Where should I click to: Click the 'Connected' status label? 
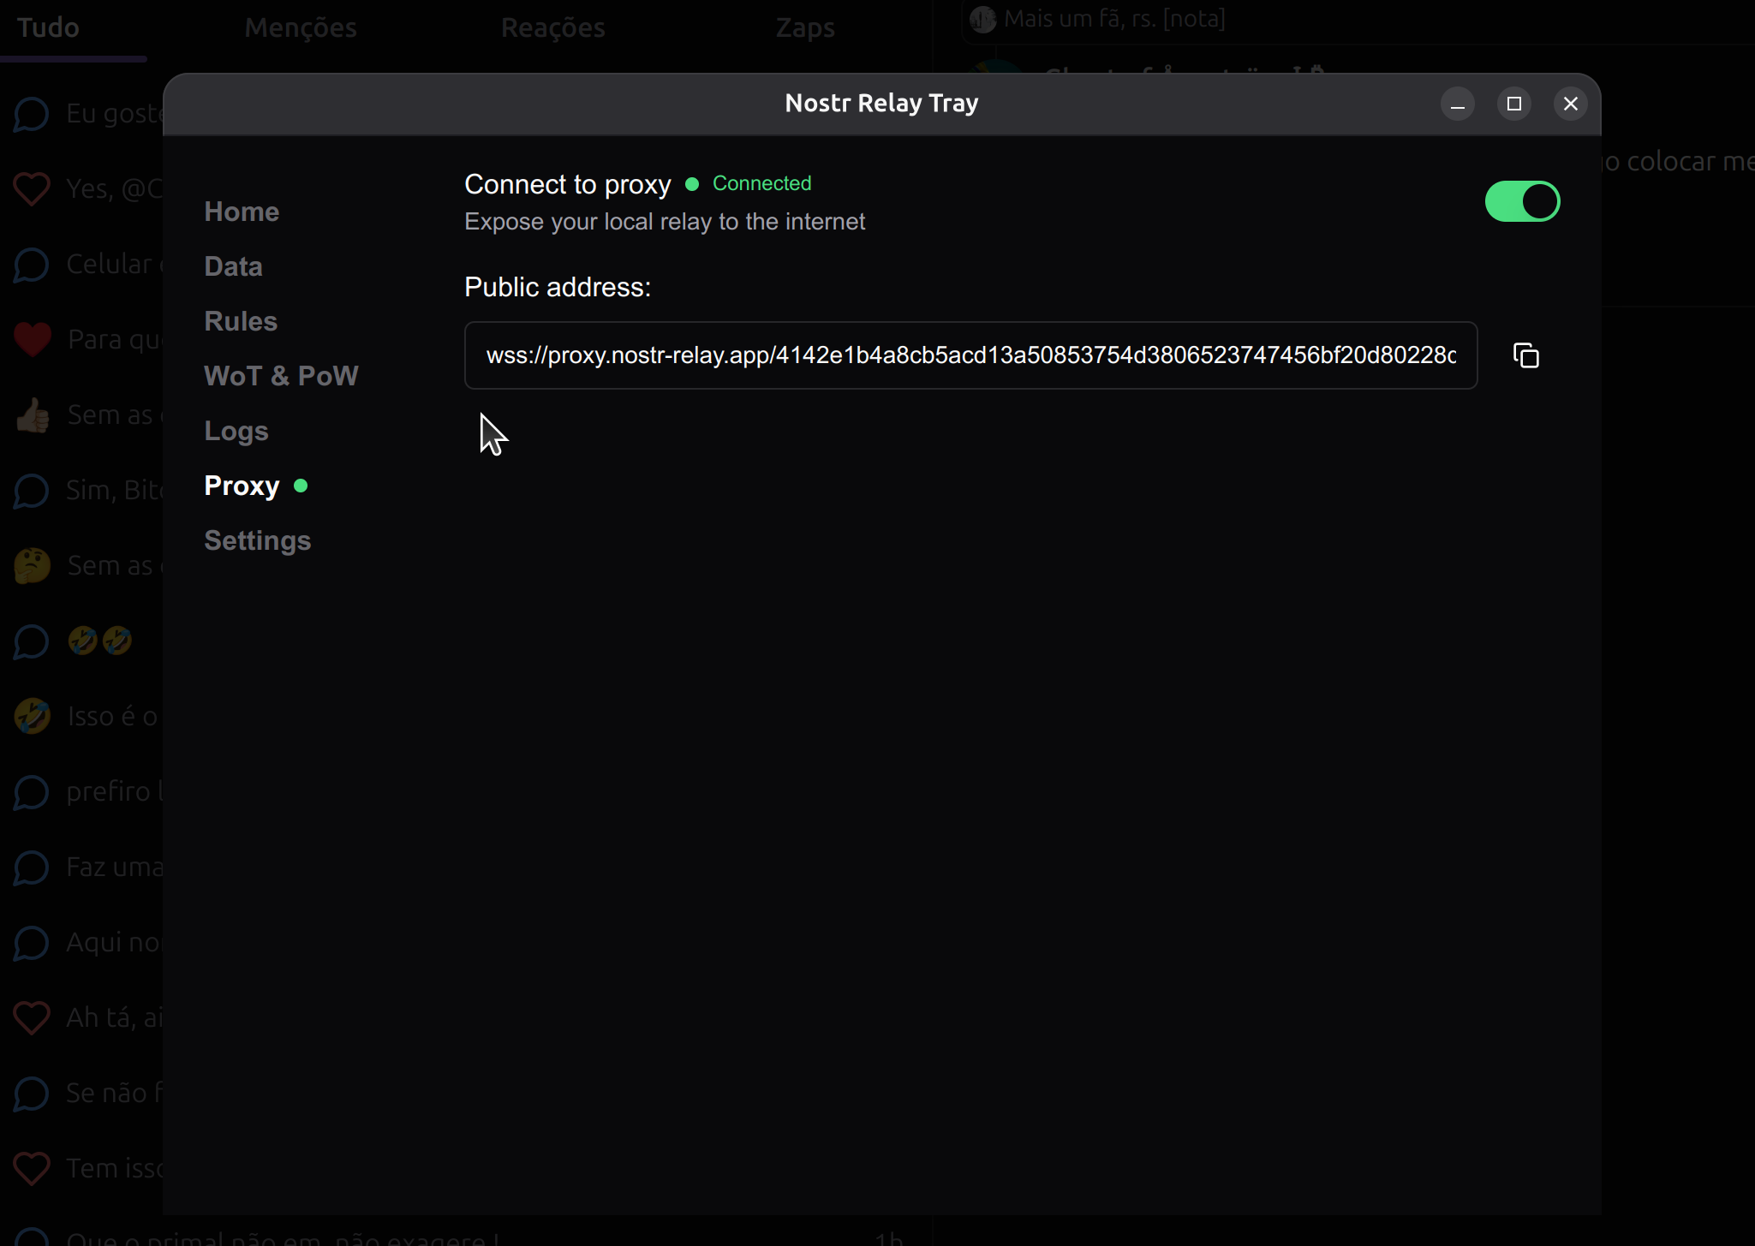point(761,183)
